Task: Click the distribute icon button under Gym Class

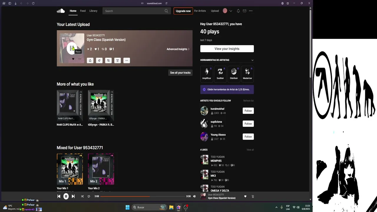Action: click(x=118, y=60)
